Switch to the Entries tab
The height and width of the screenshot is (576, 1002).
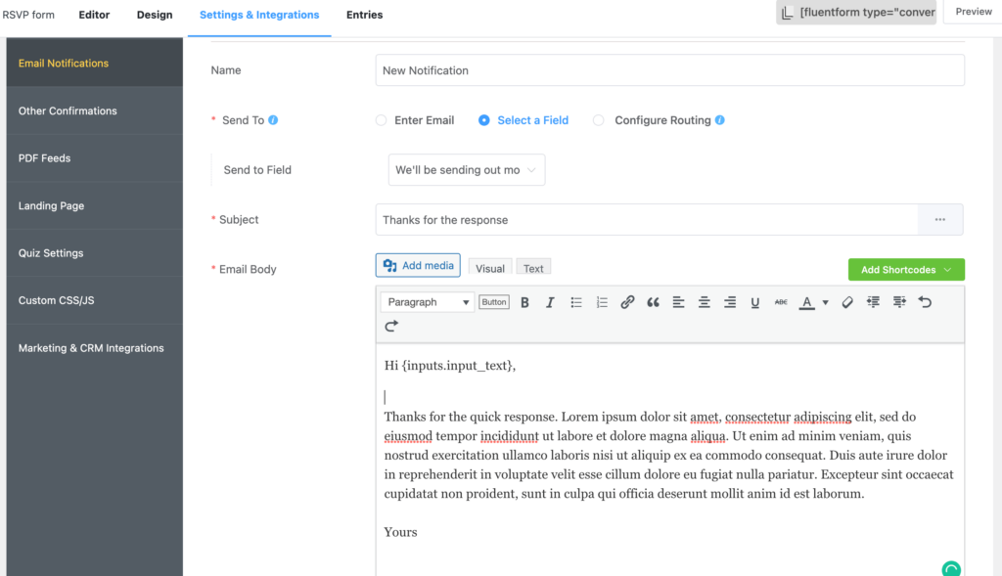click(x=364, y=15)
